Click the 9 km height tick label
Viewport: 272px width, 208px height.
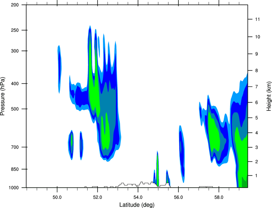257,54
